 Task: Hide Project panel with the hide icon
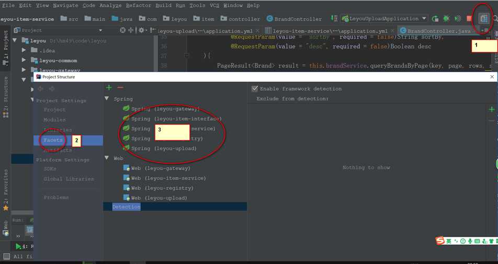152,30
